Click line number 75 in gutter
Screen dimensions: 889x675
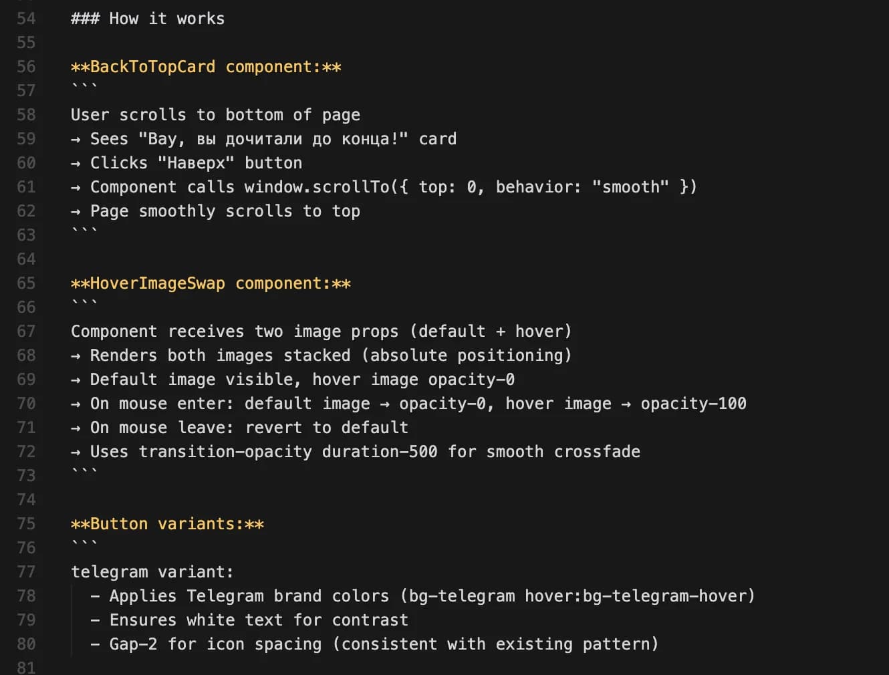(26, 524)
